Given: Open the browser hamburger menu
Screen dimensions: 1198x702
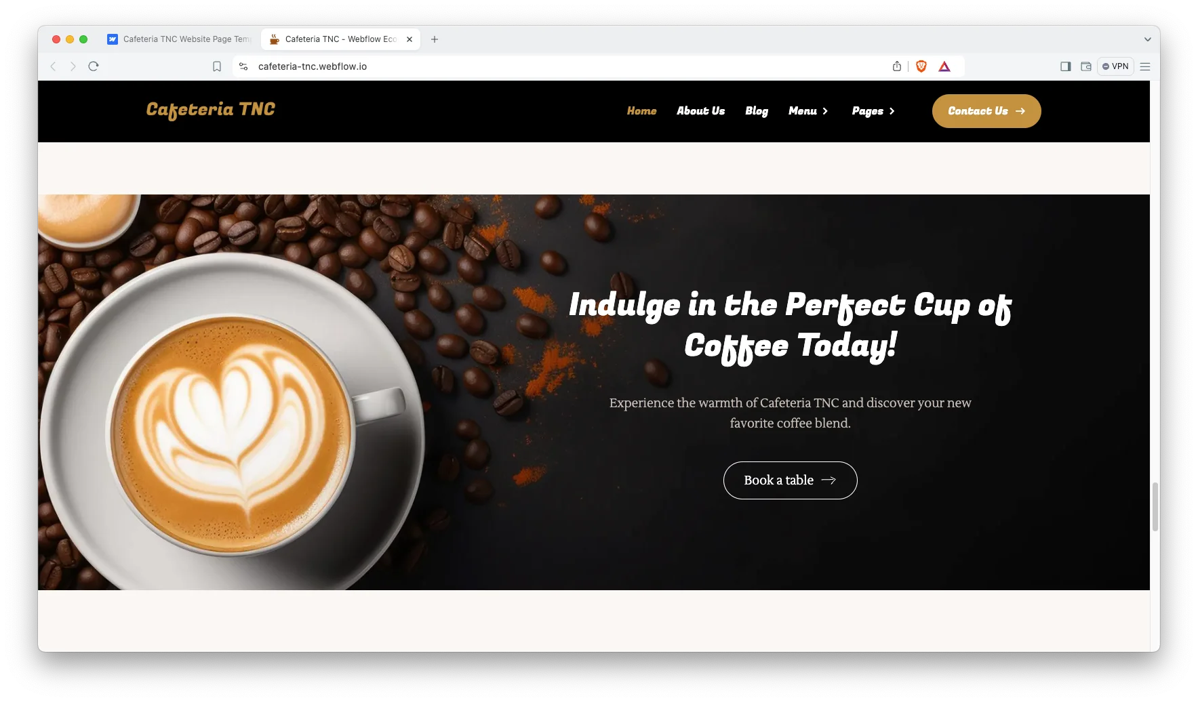Looking at the screenshot, I should (x=1145, y=66).
